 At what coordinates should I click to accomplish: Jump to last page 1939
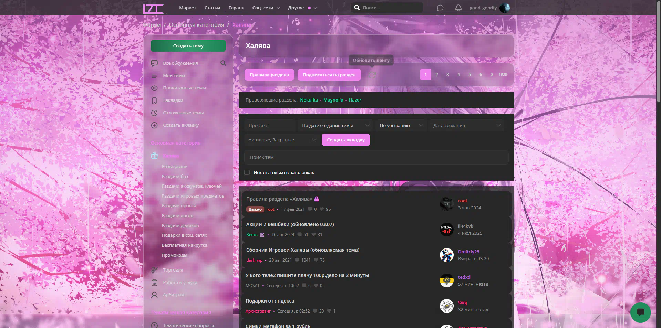503,74
